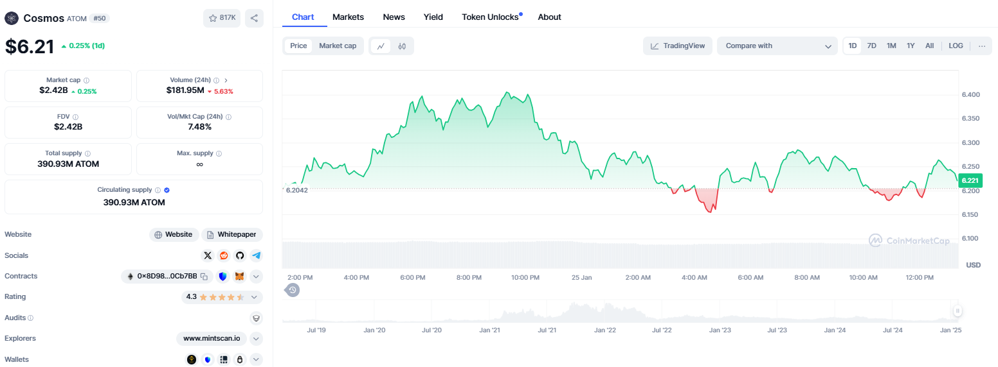Open the X (Twitter) social link
This screenshot has width=998, height=367.
(x=207, y=255)
